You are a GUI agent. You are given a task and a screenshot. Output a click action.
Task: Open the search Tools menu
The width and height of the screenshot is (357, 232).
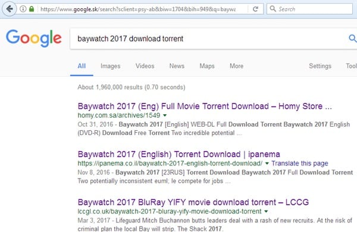pos(351,66)
